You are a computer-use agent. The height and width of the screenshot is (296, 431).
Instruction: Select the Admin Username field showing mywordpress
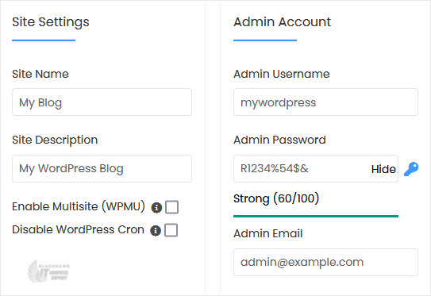(325, 102)
